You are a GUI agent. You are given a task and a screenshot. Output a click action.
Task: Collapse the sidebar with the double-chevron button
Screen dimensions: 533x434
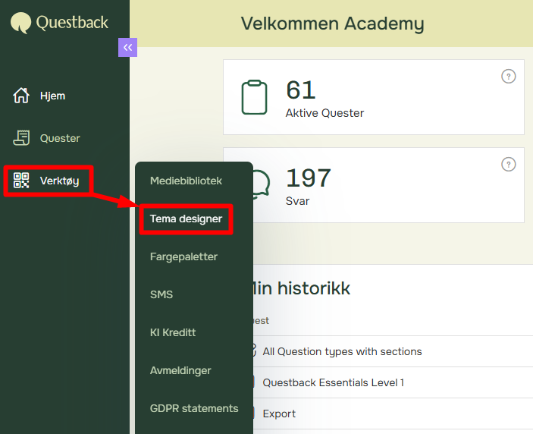click(127, 47)
